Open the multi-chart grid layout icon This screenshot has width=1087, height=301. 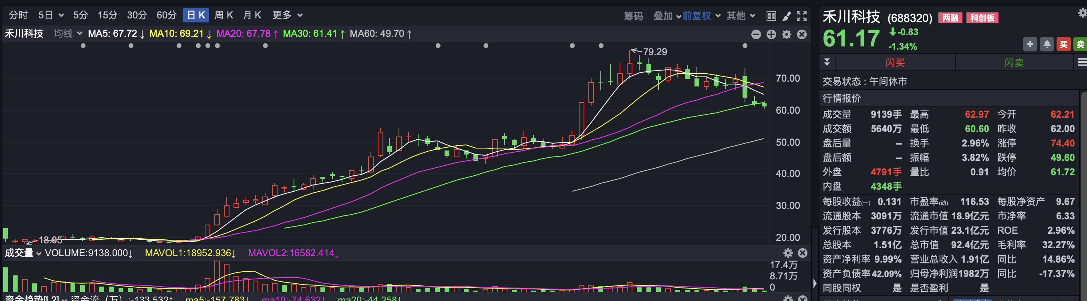771,16
